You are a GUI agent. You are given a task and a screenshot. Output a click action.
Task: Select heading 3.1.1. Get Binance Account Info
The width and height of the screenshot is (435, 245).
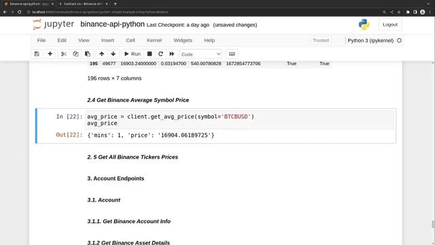point(128,221)
